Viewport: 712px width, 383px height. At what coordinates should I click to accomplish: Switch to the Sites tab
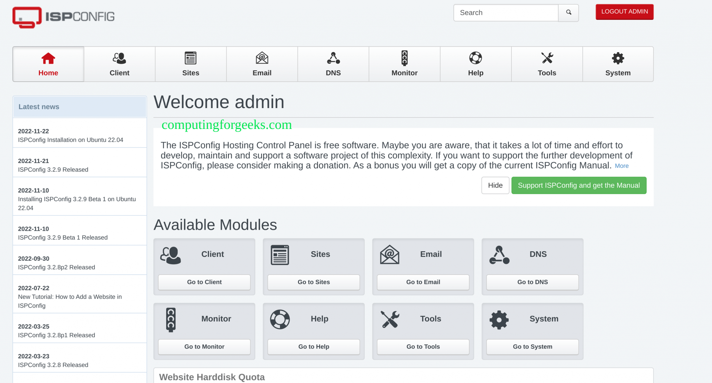click(191, 64)
